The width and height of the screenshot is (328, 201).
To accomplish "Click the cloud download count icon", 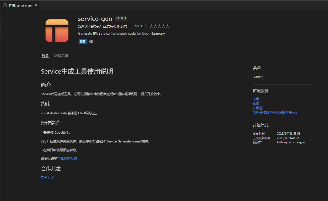I will tap(137, 26).
